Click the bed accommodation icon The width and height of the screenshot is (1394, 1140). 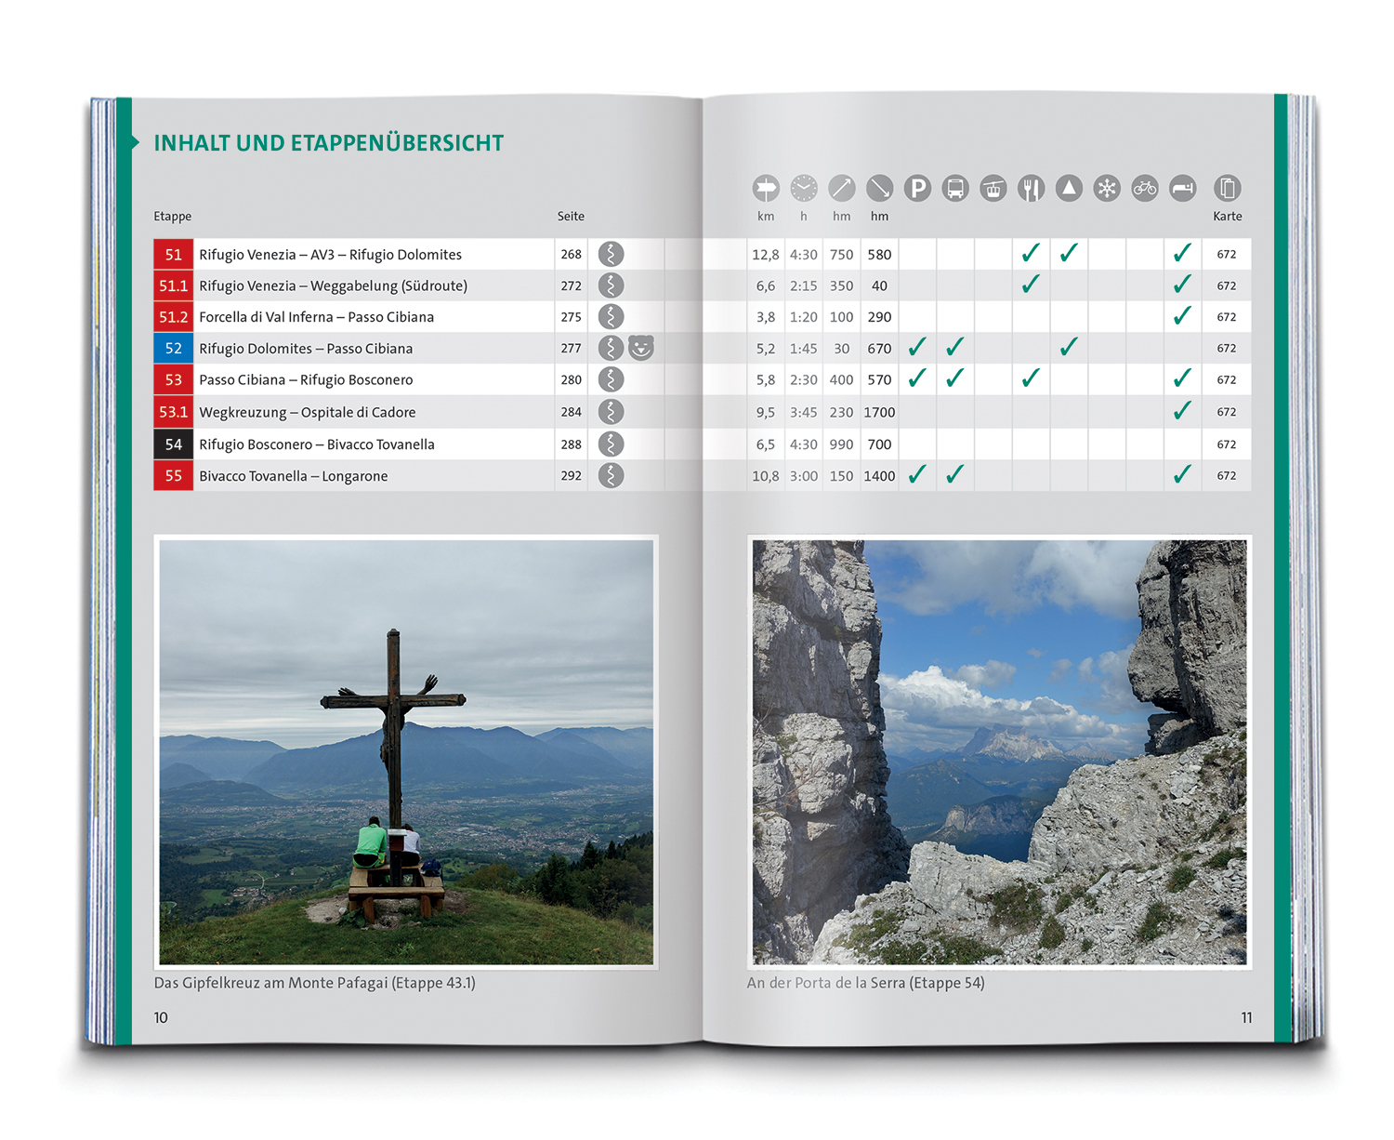[x=1182, y=189]
